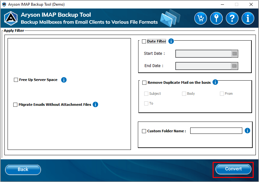Open the Start Date calendar picker
The image size is (259, 182).
coord(235,54)
